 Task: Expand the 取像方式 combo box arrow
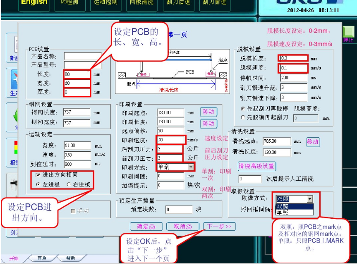pos(310,199)
